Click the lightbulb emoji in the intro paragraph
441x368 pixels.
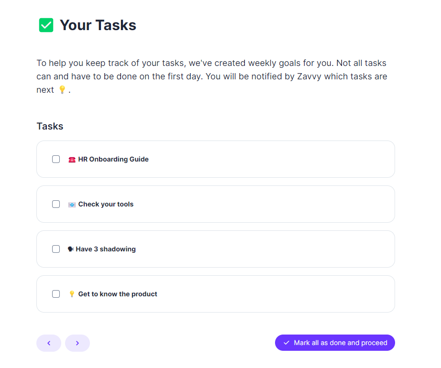(x=63, y=89)
